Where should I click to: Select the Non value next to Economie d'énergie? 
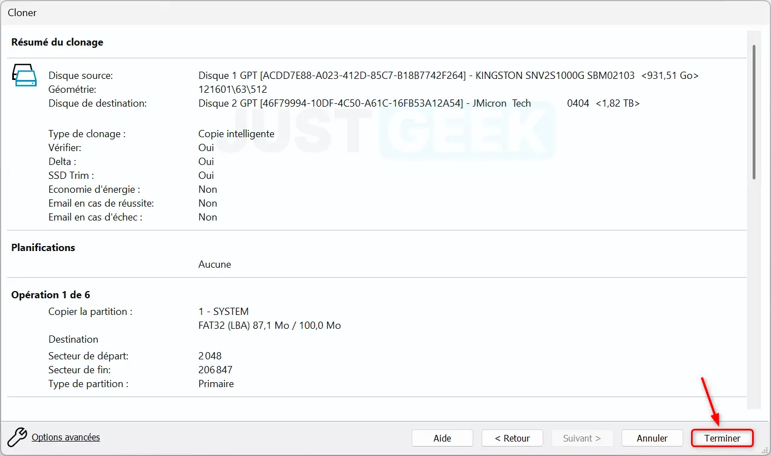[208, 189]
